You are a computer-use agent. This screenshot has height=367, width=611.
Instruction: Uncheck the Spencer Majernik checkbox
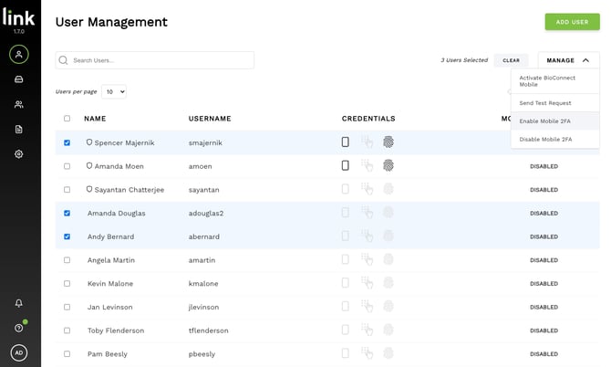67,142
